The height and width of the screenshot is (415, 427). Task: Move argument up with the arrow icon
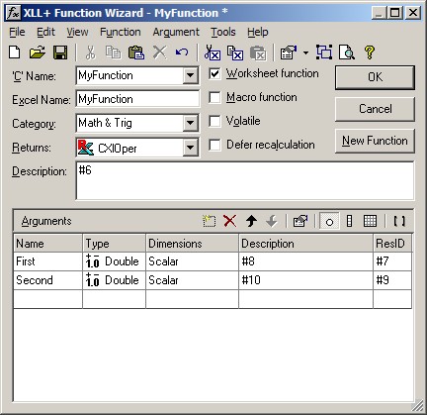(x=251, y=221)
